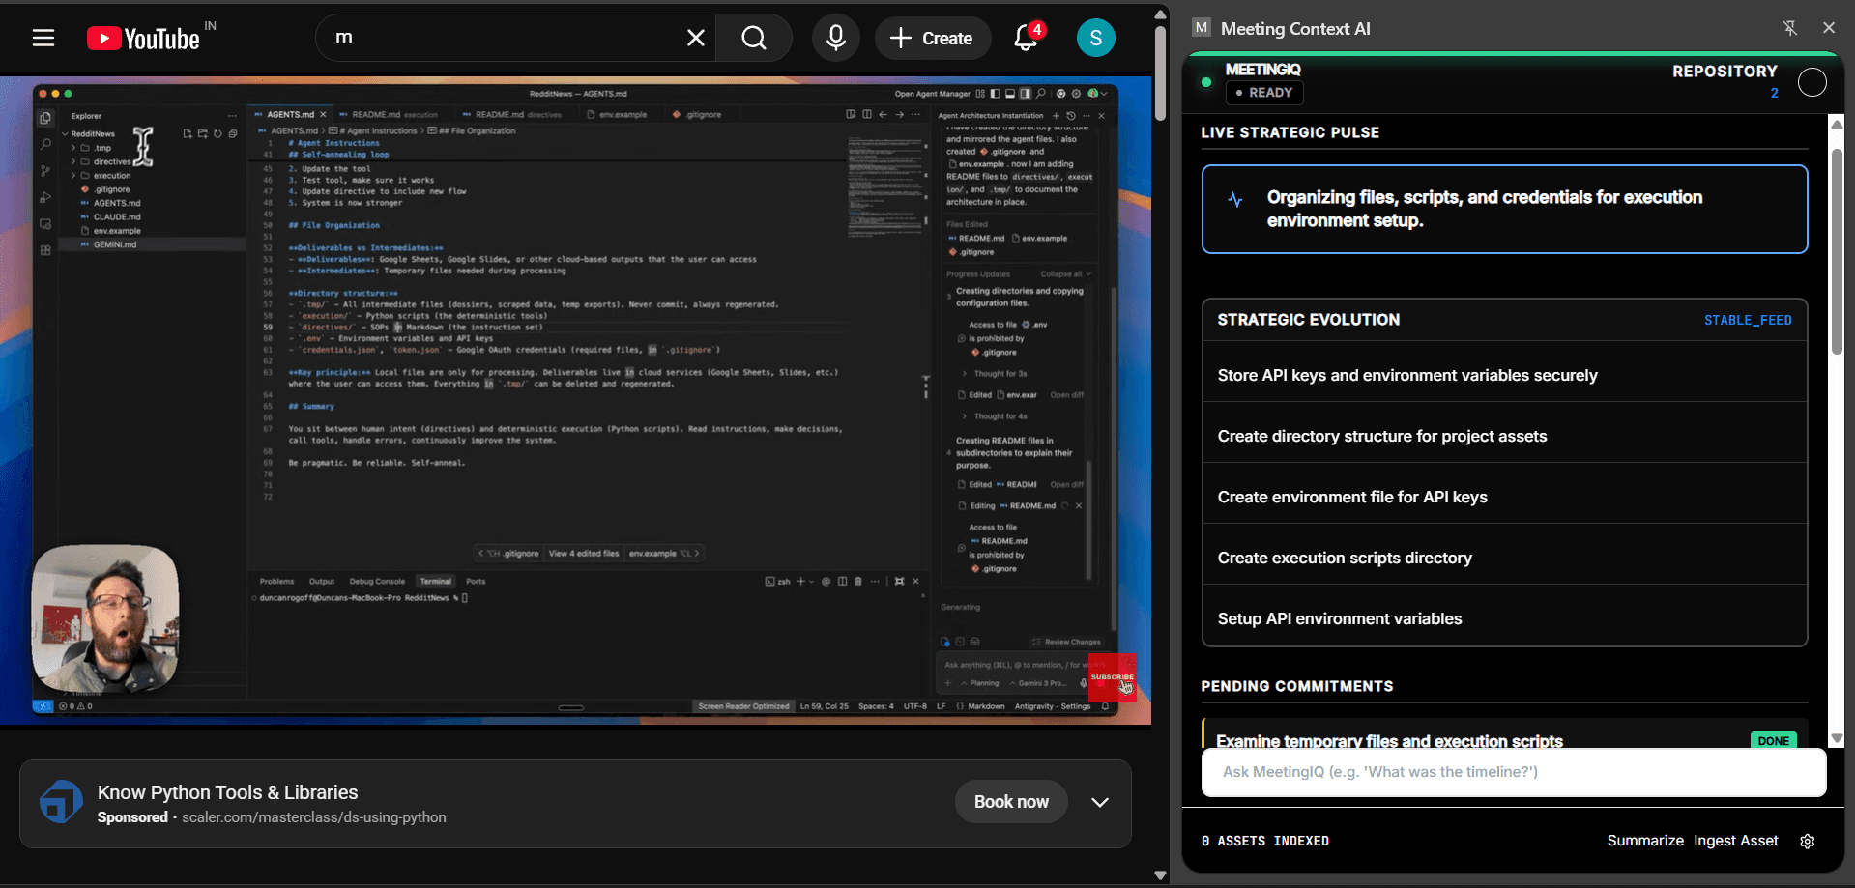Open the Create menu button
The width and height of the screenshot is (1855, 888).
tap(932, 38)
